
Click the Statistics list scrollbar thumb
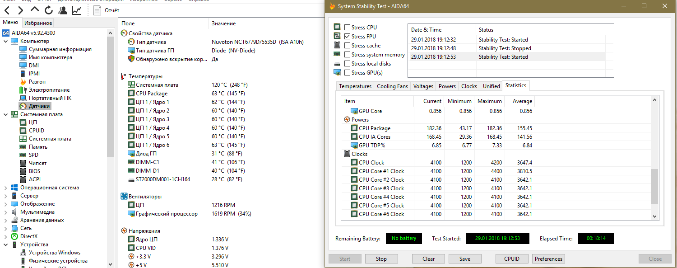654,188
